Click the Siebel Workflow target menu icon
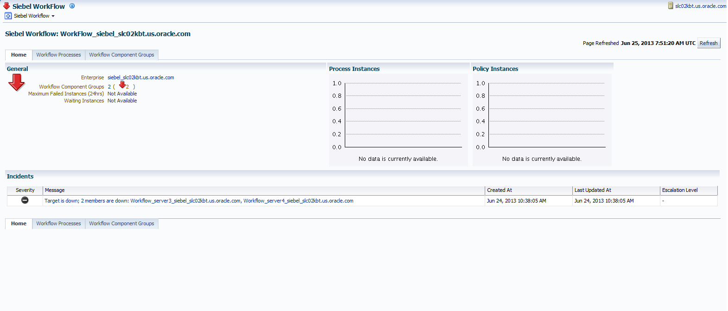Image resolution: width=728 pixels, height=311 pixels. tap(8, 16)
